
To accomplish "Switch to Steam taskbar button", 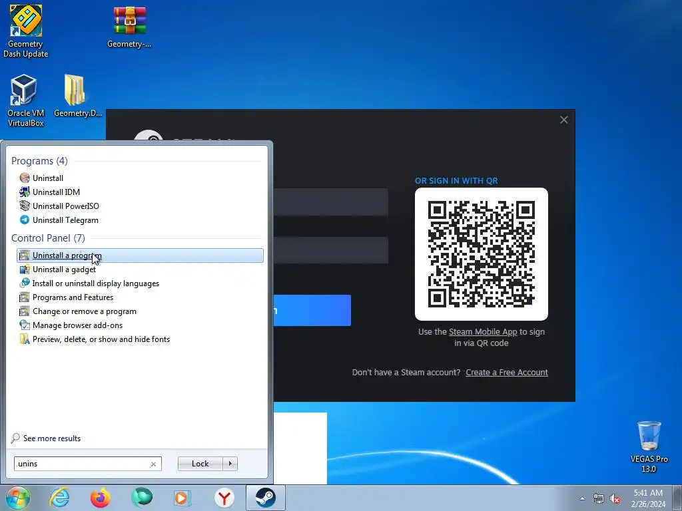I will [x=265, y=498].
